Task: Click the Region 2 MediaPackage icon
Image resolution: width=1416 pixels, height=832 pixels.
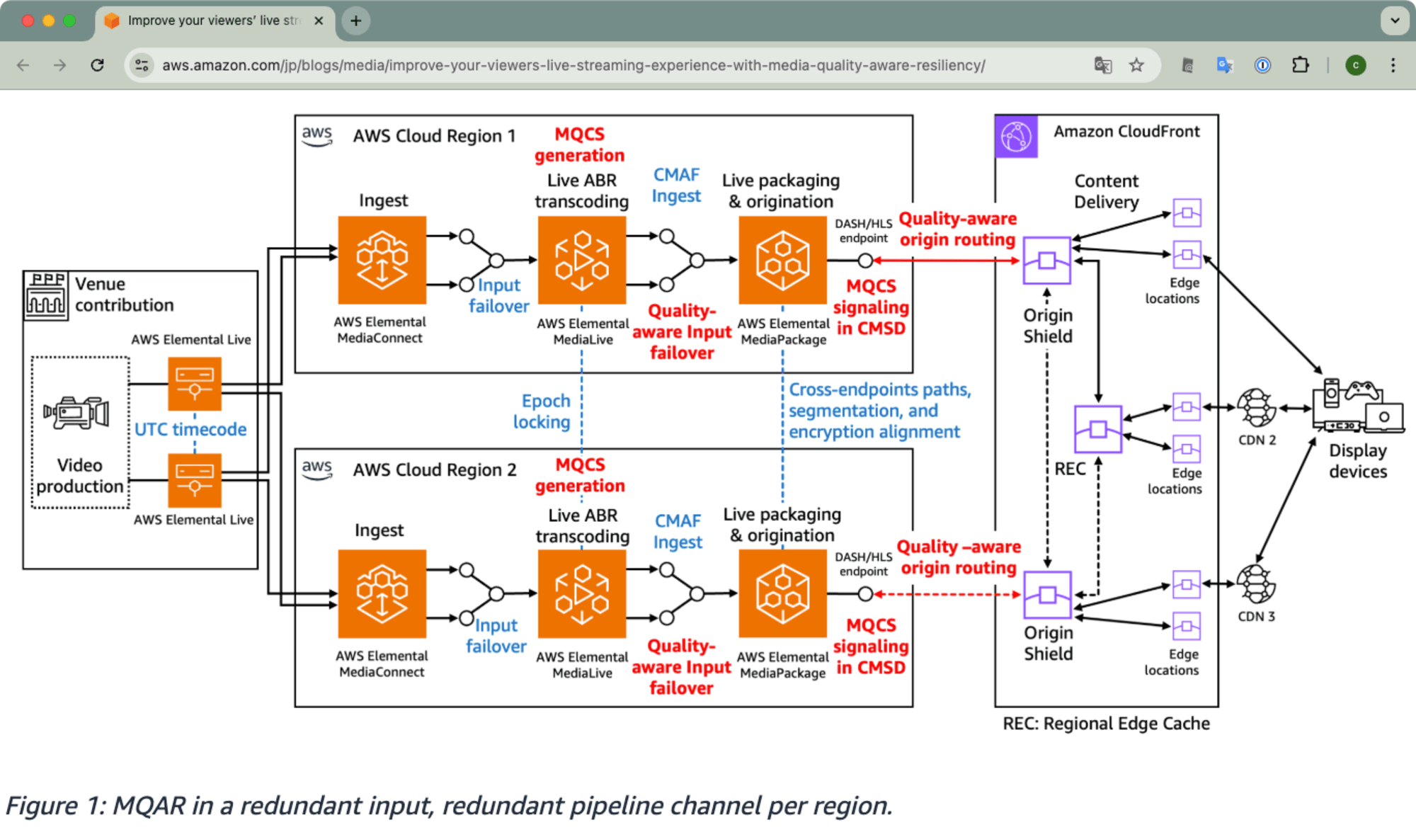Action: click(782, 593)
